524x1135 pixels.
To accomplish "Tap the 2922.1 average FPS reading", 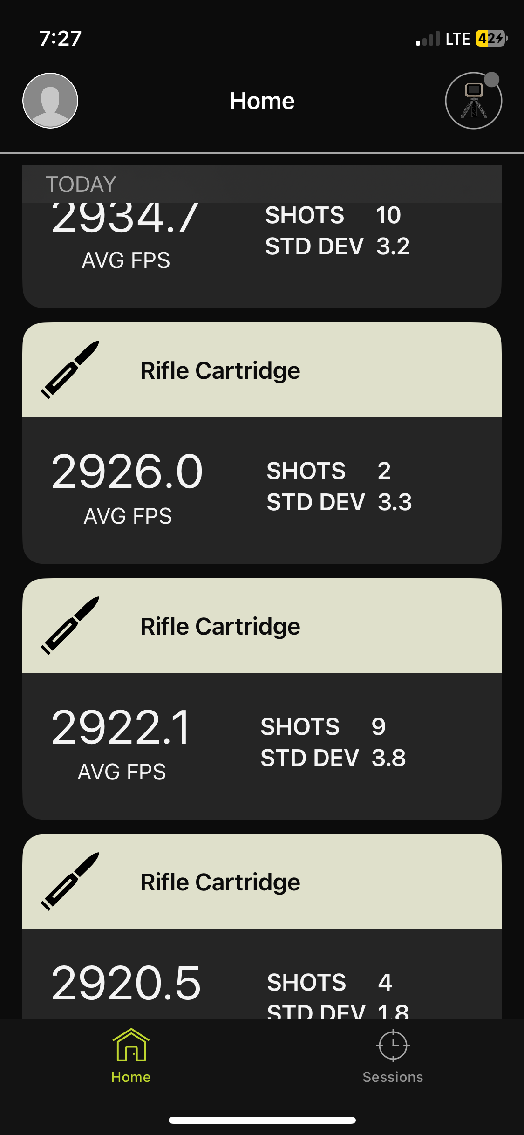I will point(122,728).
